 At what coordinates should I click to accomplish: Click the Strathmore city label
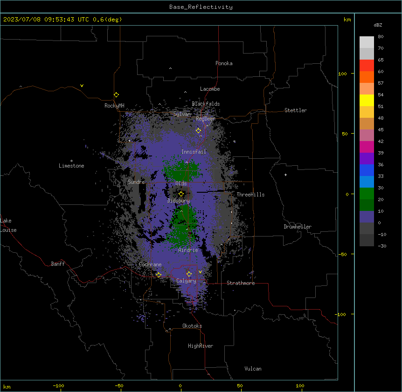pos(241,283)
